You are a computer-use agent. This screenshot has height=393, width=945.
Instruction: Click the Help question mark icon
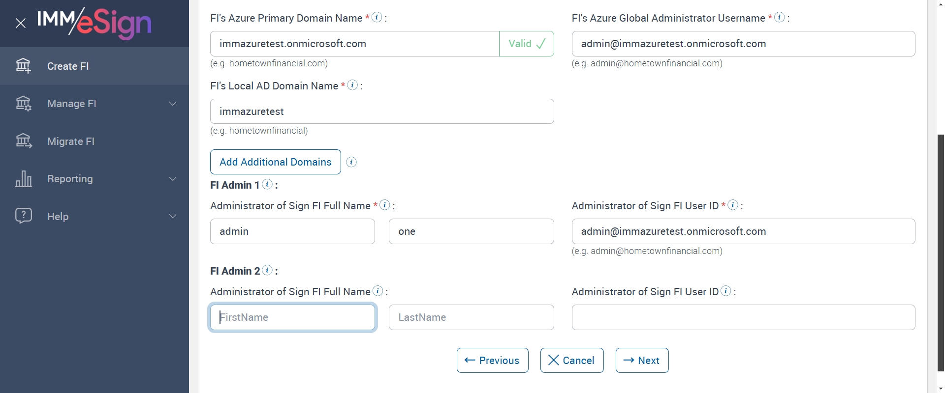click(23, 216)
